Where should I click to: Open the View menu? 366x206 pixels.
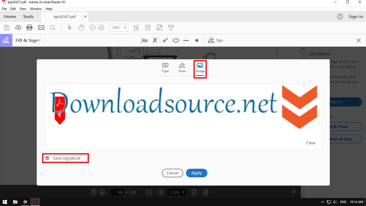point(23,9)
